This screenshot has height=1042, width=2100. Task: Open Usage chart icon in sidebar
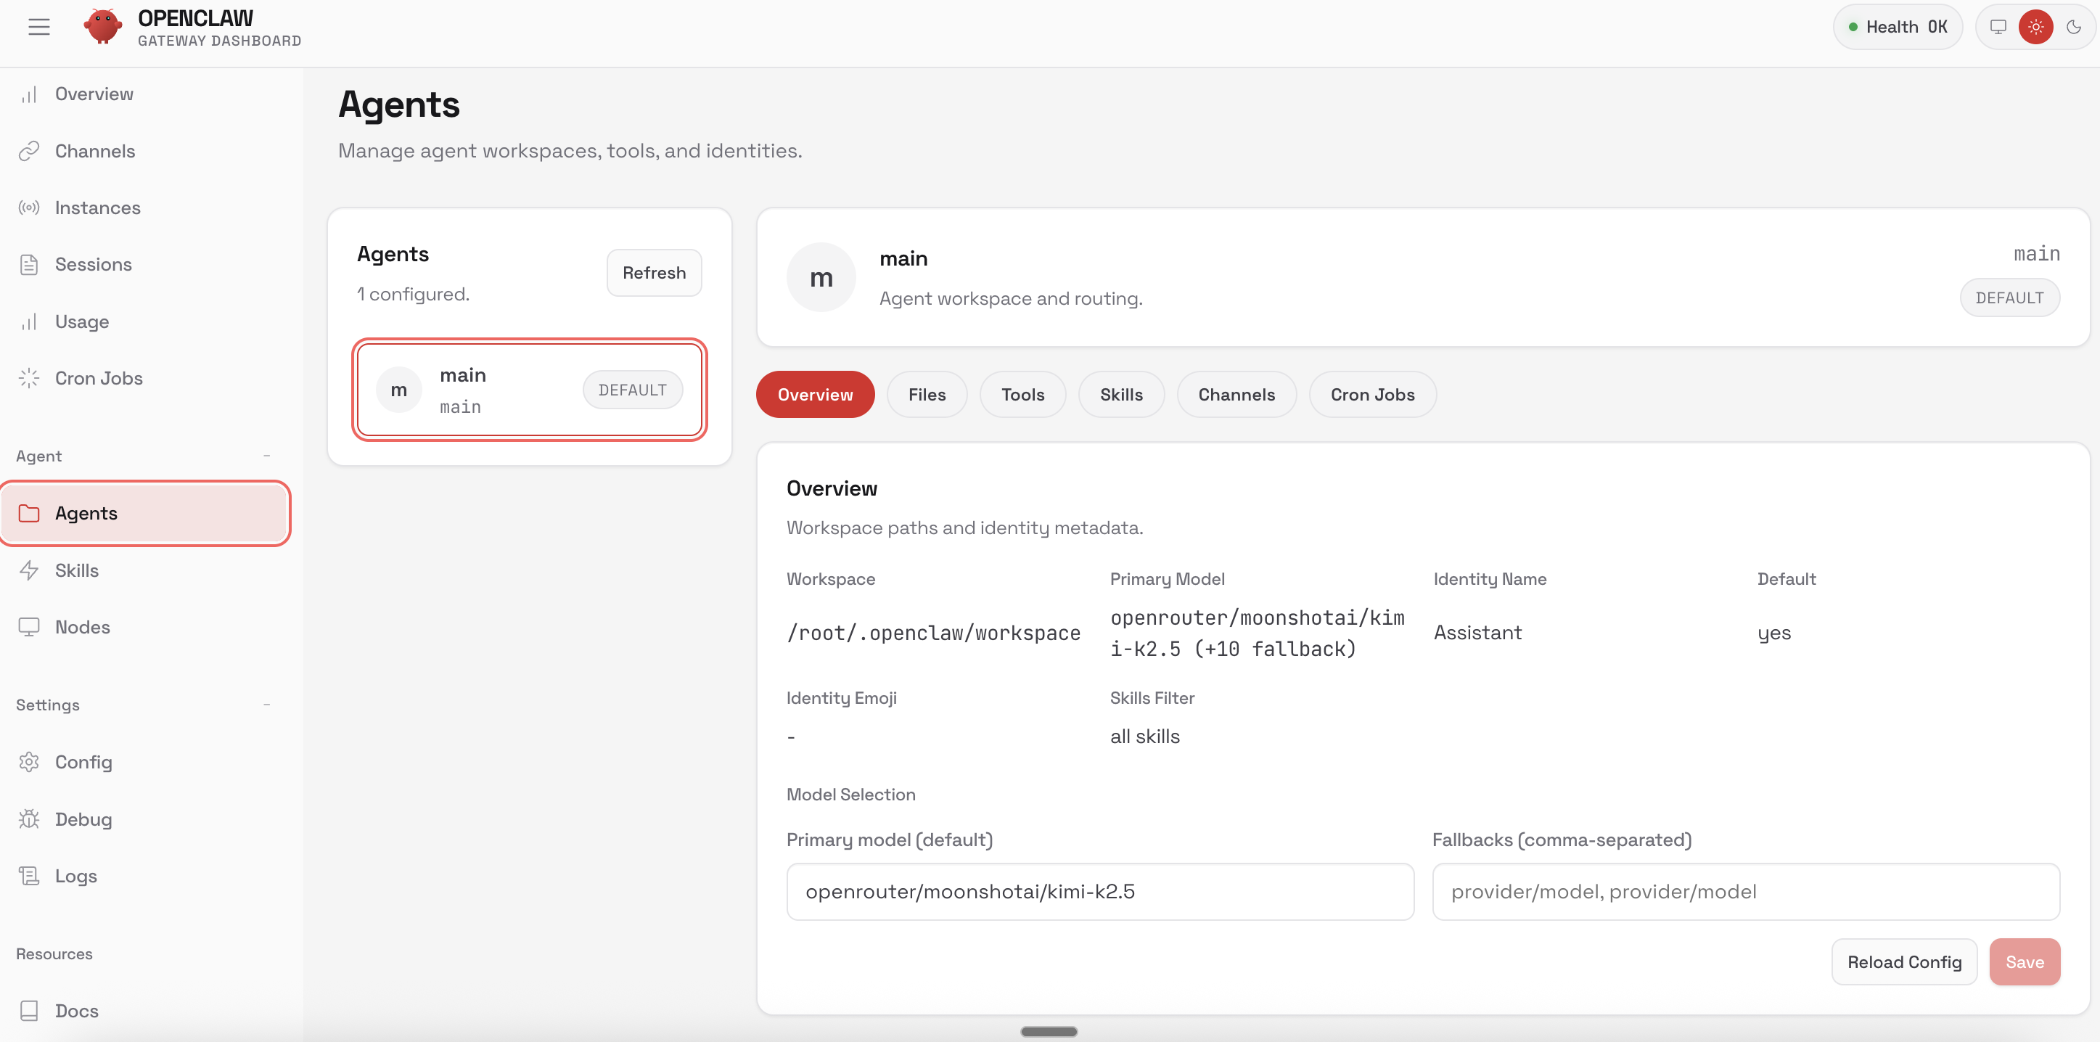coord(29,321)
